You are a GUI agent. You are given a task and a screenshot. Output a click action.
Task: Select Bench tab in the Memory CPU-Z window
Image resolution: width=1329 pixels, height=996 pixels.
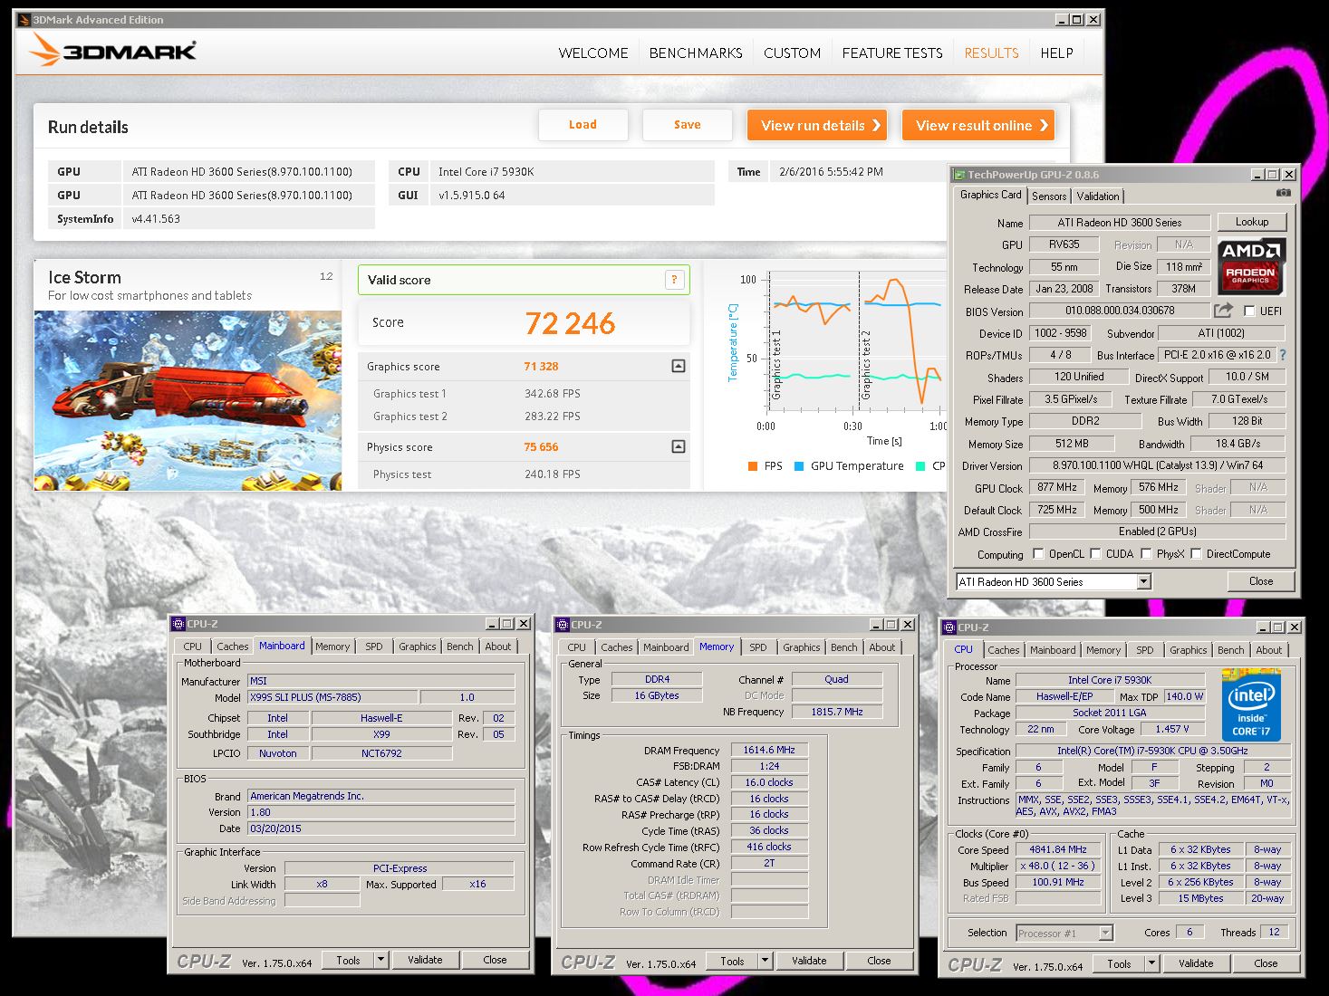coord(843,647)
